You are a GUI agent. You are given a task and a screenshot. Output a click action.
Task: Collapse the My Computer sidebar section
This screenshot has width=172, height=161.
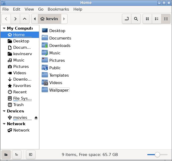4,28
